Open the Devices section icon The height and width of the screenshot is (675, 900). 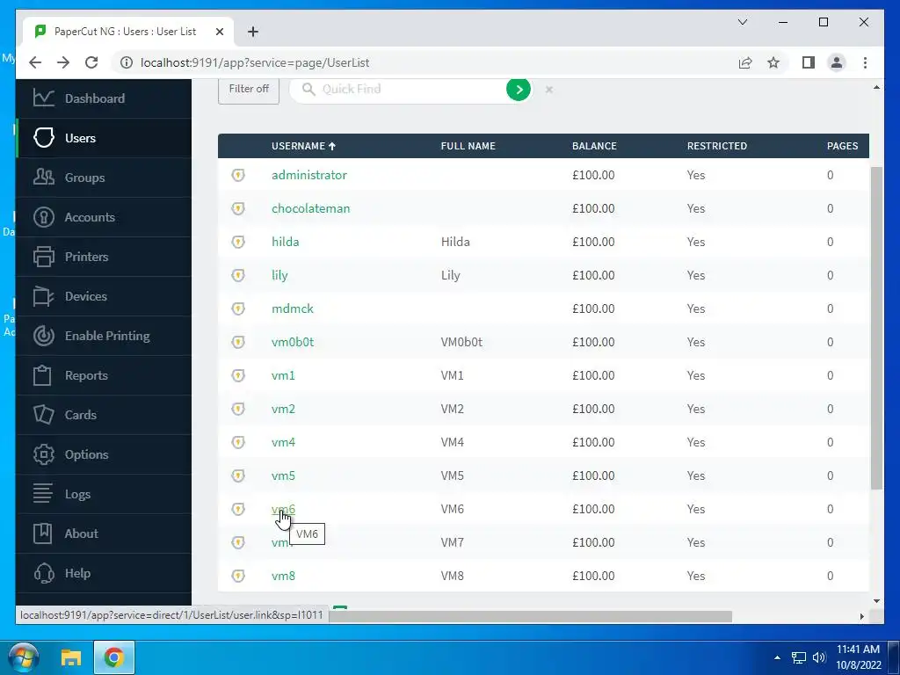tap(44, 296)
